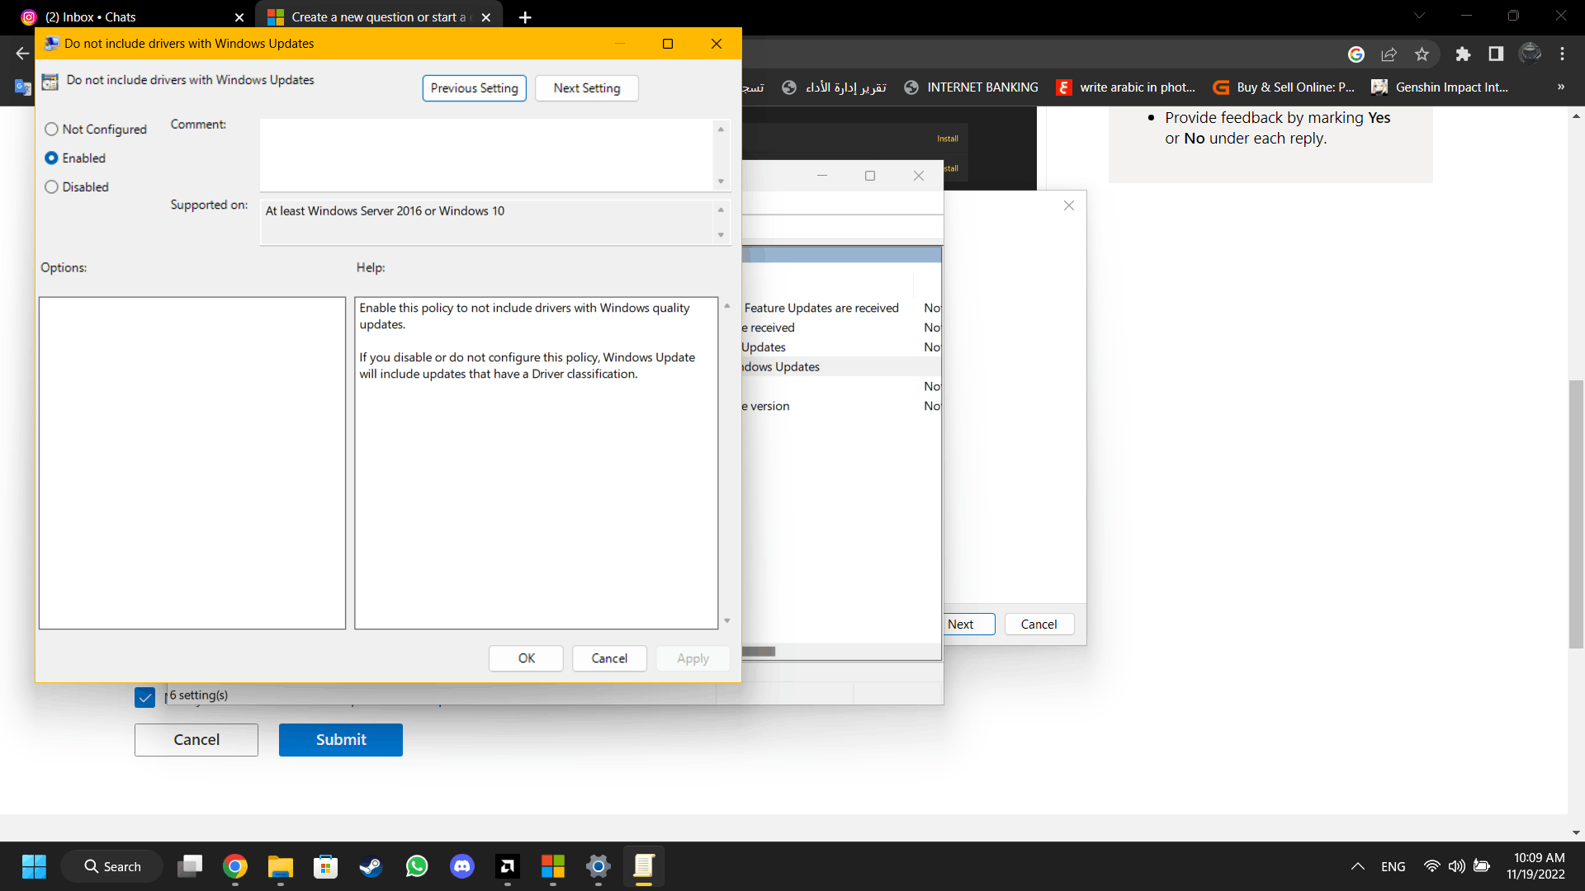Bookmark this page with star icon
Viewport: 1585px width, 891px height.
point(1422,54)
